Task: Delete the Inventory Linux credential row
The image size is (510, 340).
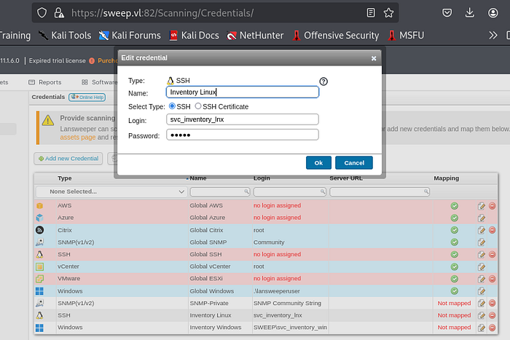Action: click(x=492, y=315)
